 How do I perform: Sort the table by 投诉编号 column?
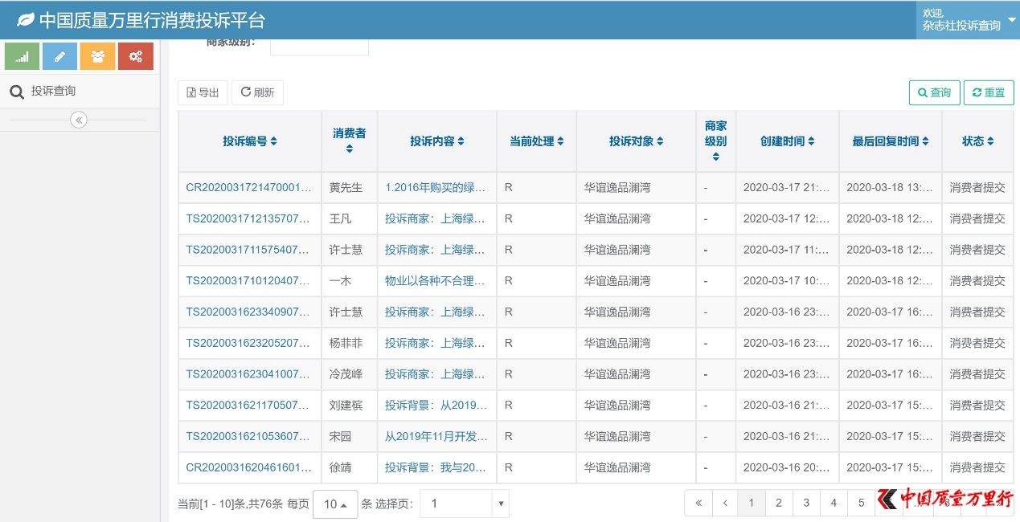click(250, 141)
